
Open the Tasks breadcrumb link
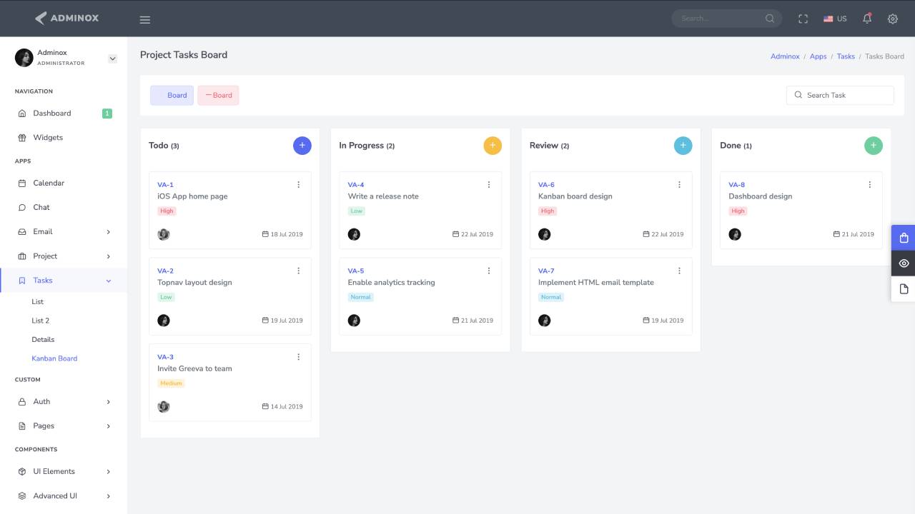click(x=846, y=56)
